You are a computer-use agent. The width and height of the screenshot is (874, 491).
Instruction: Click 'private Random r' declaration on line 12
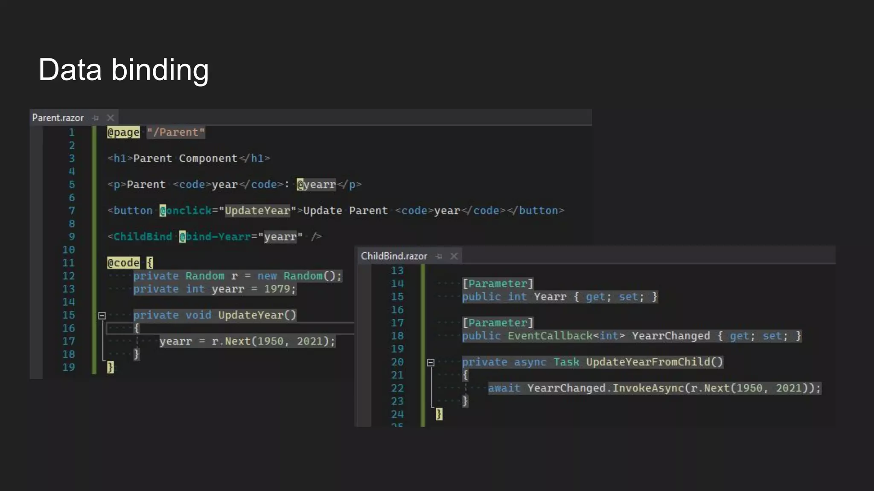coord(185,276)
